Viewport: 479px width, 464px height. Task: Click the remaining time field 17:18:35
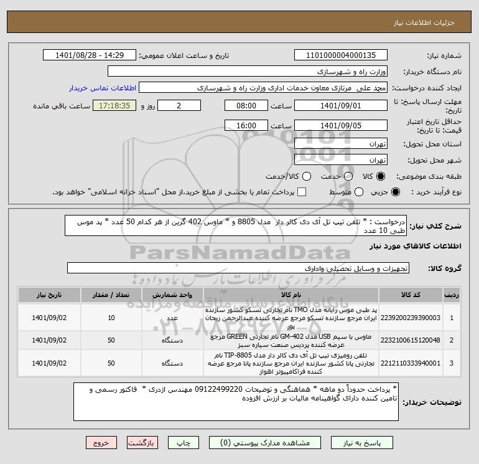click(x=114, y=105)
